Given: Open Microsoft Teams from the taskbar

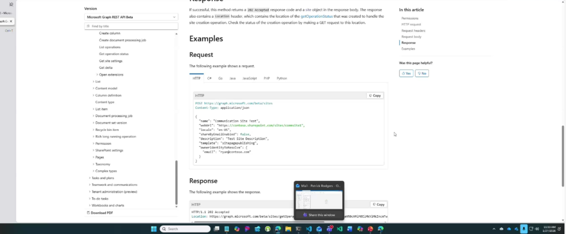Looking at the screenshot, I should [329, 229].
